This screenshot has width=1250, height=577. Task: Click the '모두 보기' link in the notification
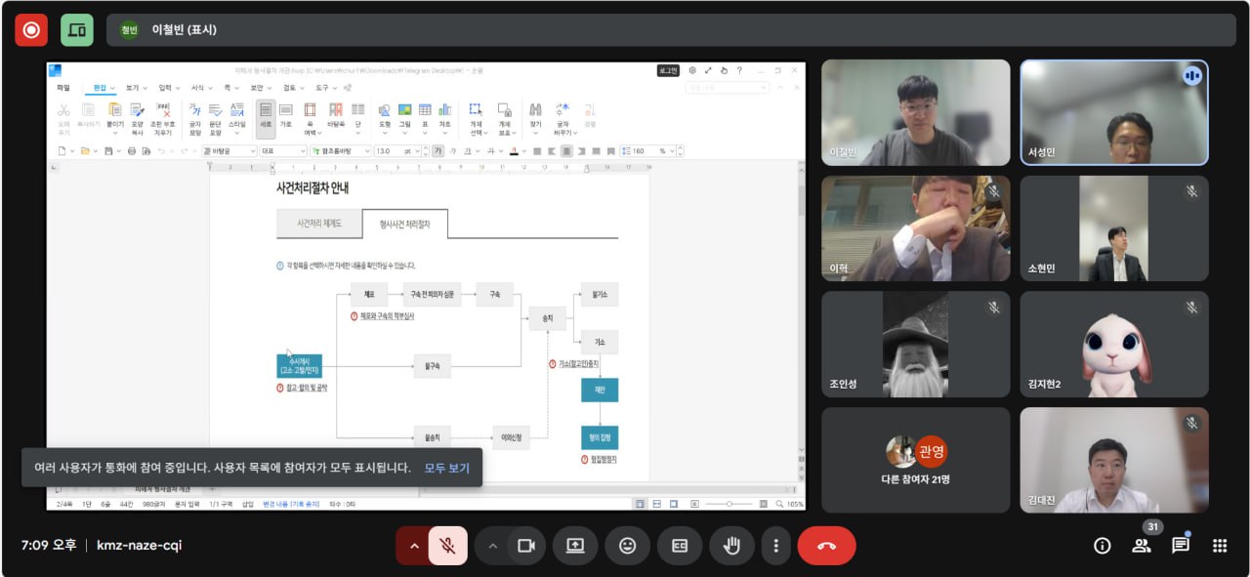coord(446,468)
